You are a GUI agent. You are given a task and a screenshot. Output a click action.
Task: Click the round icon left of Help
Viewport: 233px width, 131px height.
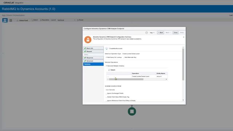point(146,33)
